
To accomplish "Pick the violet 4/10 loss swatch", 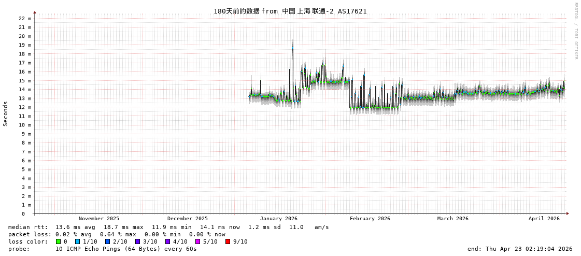I will click(x=167, y=241).
